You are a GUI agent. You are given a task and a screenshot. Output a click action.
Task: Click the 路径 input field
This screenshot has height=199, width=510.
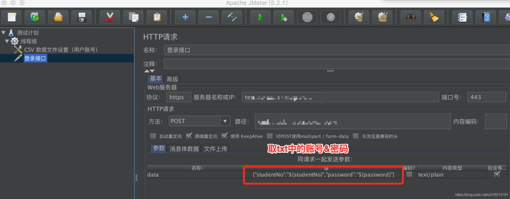coord(353,121)
